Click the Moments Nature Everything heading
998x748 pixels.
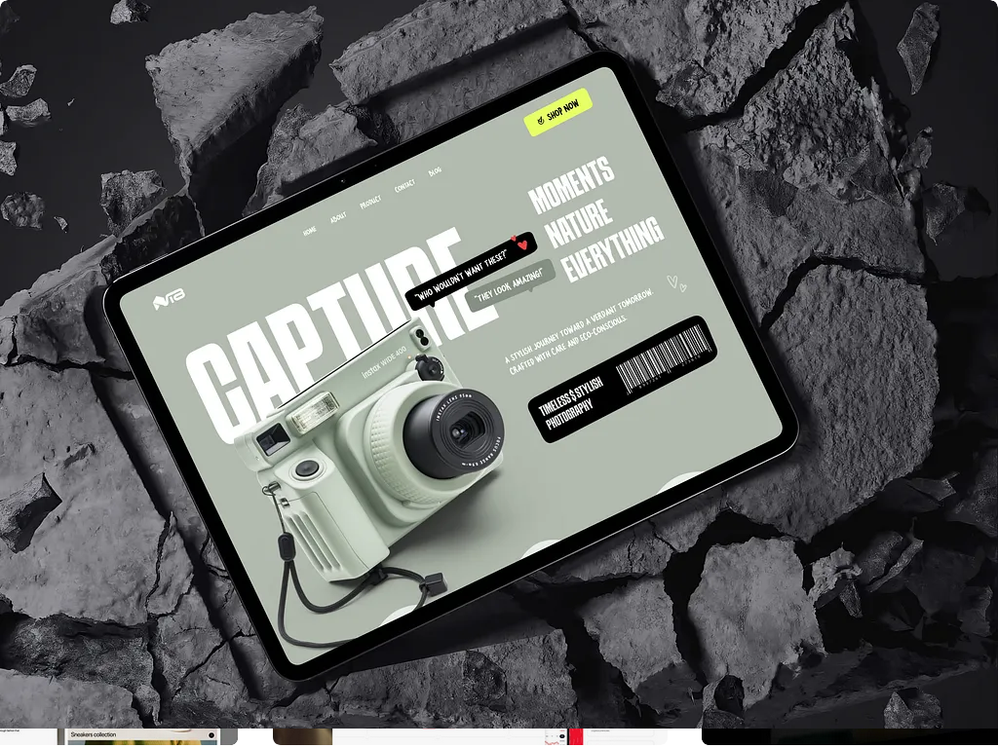point(595,219)
